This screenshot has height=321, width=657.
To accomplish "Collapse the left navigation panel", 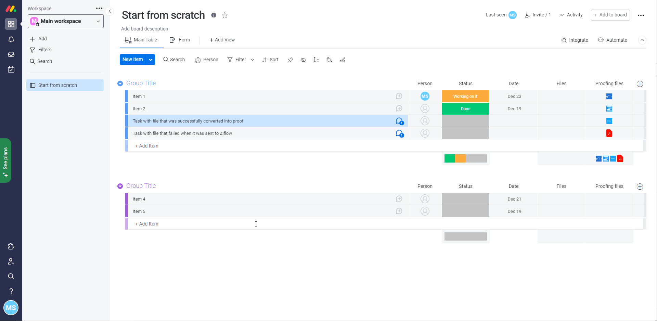I will tap(110, 11).
